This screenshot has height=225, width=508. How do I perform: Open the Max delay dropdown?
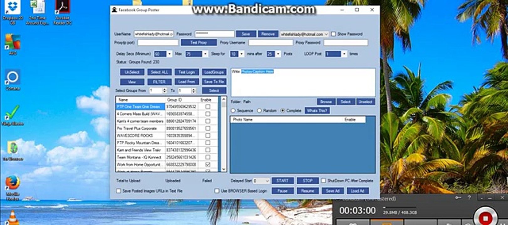tap(205, 54)
